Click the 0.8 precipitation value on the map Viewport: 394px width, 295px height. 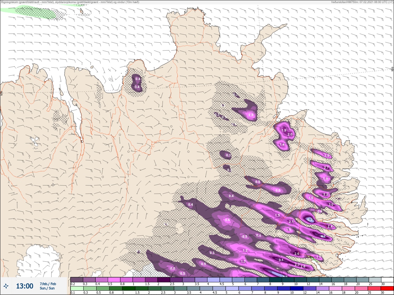tap(251, 115)
